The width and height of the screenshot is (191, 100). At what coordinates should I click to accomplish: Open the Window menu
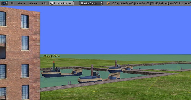tap(33, 4)
